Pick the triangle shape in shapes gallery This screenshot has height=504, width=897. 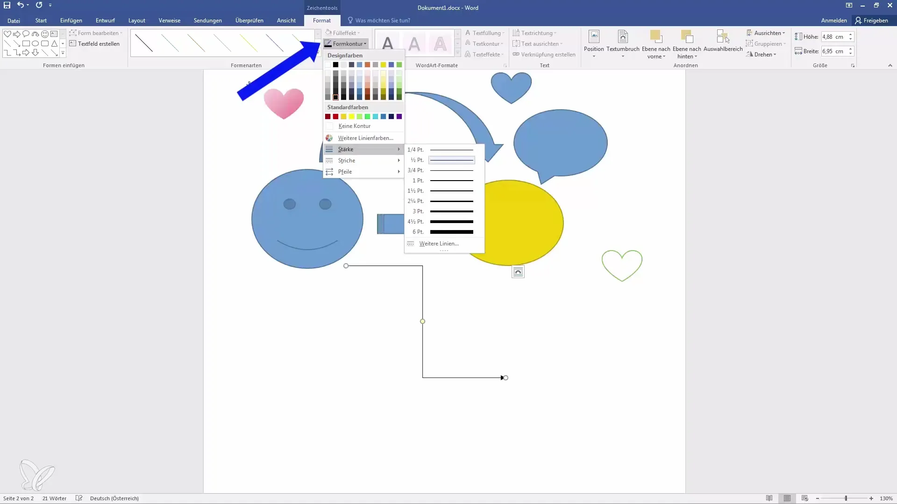[54, 43]
